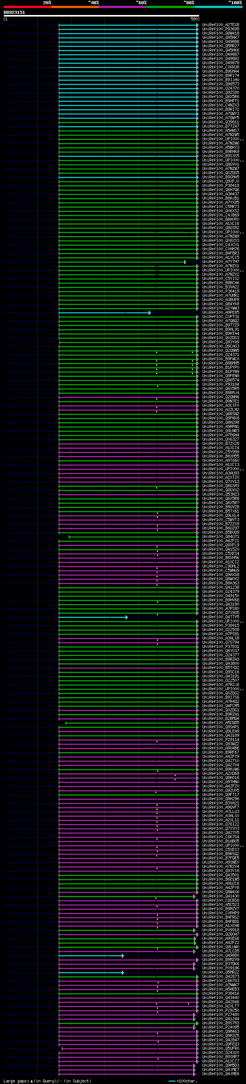The image size is (246, 1084).
Task: Click the hit label UniRef100_O76122
Action: click(221, 824)
